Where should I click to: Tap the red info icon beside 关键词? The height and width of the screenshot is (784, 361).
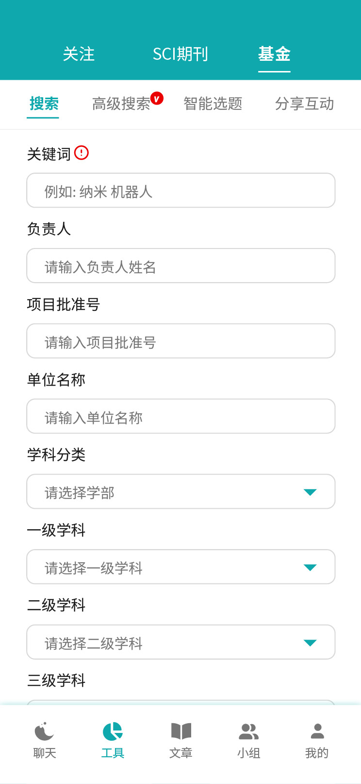click(82, 153)
